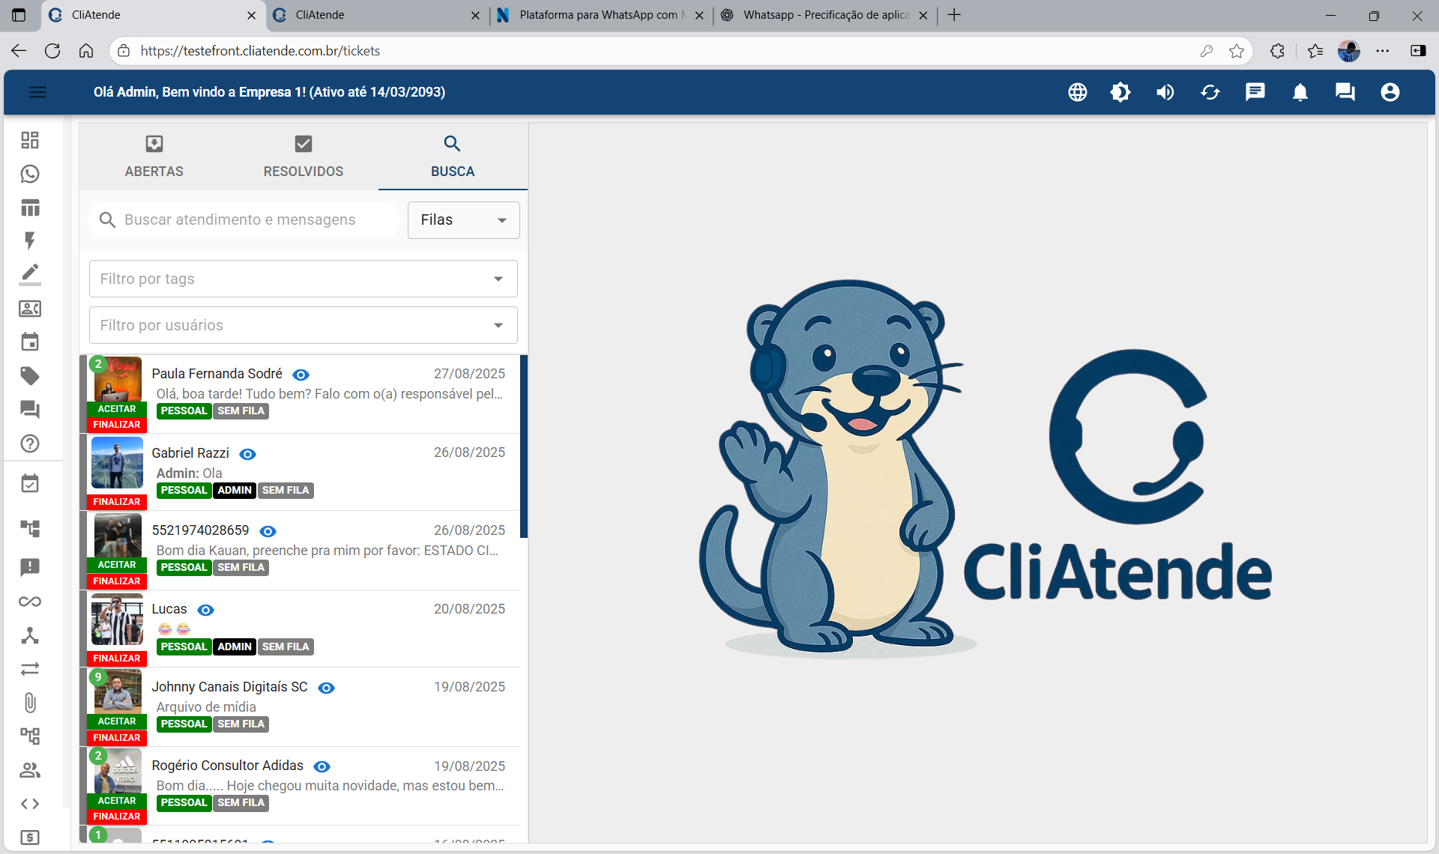Open the user account profile icon

click(1390, 92)
